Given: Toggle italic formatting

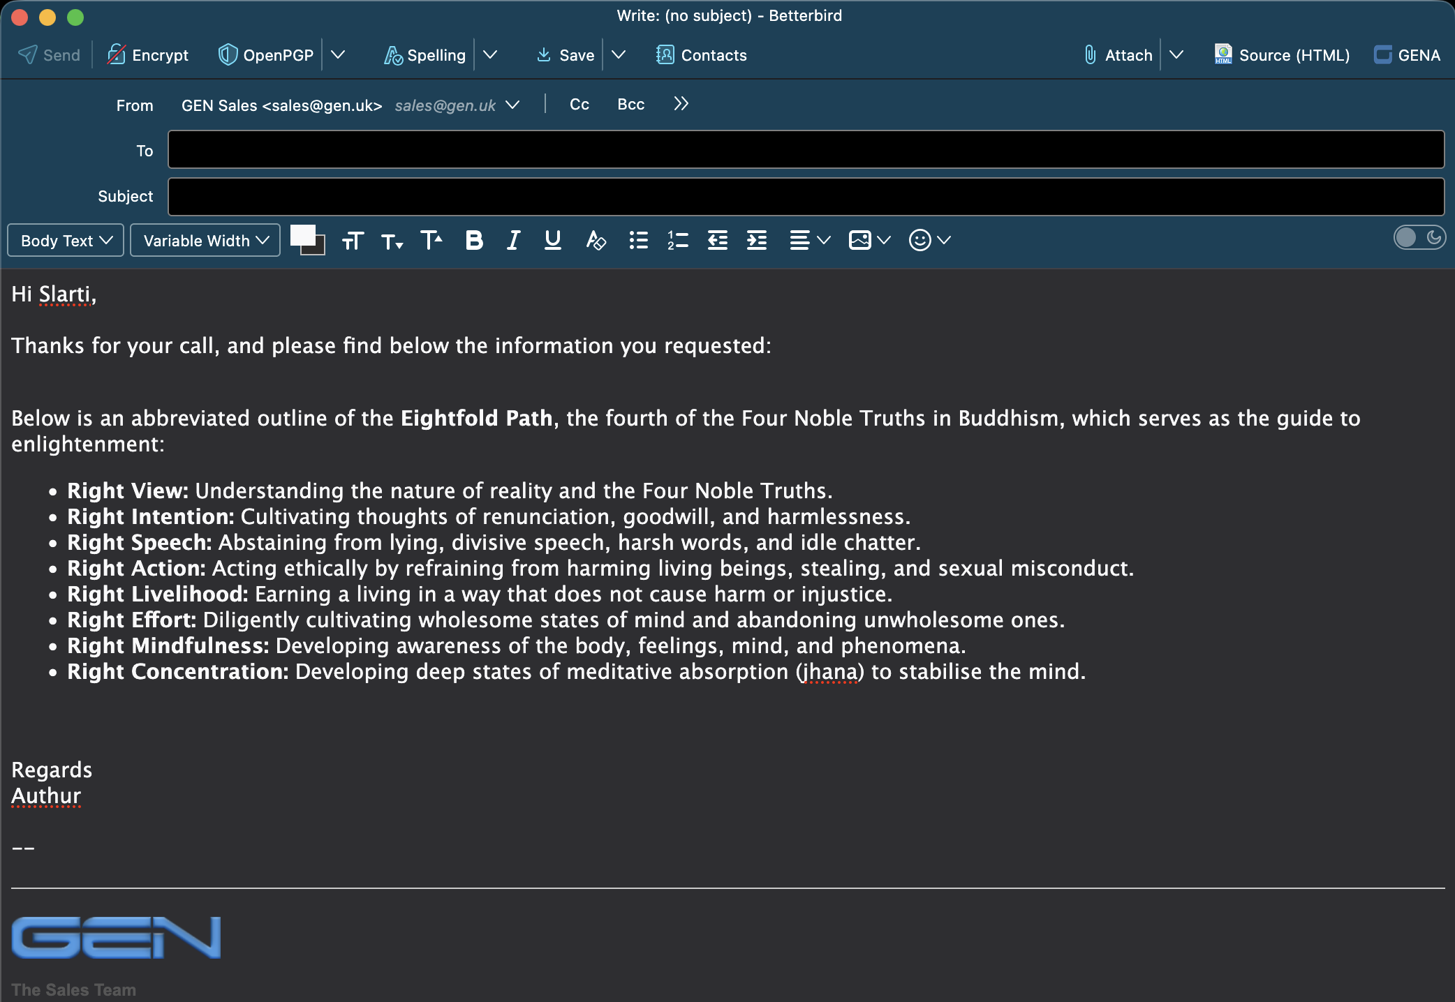Looking at the screenshot, I should (513, 241).
